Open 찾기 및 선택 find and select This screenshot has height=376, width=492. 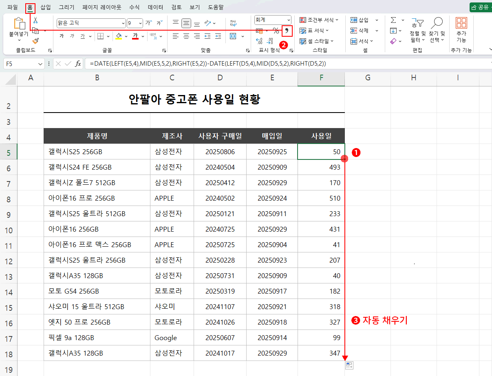point(437,30)
